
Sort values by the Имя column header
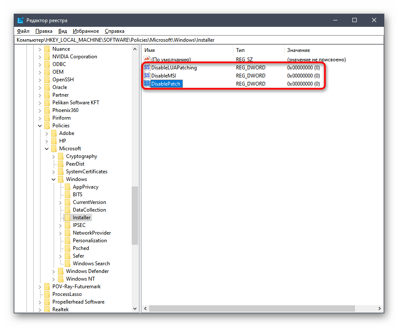coord(149,50)
